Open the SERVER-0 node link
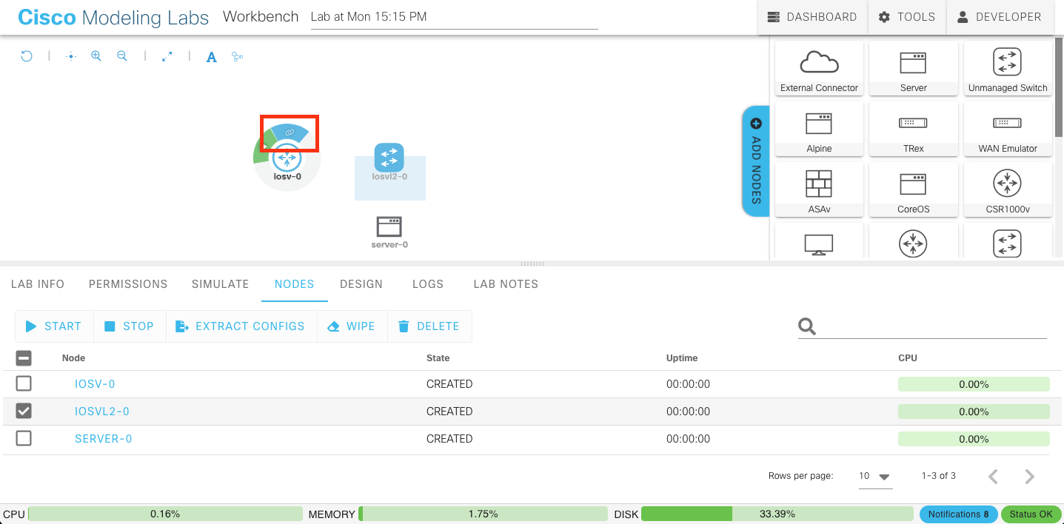The width and height of the screenshot is (1064, 524). tap(104, 439)
